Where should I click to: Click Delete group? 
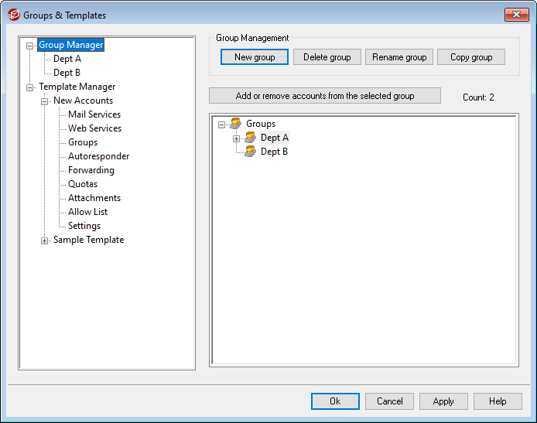coord(327,57)
